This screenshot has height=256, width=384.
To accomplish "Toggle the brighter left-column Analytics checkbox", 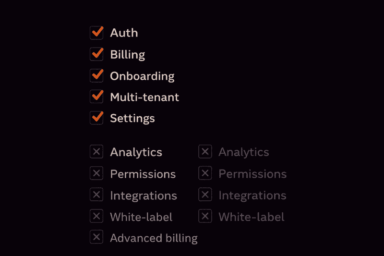I will (96, 152).
